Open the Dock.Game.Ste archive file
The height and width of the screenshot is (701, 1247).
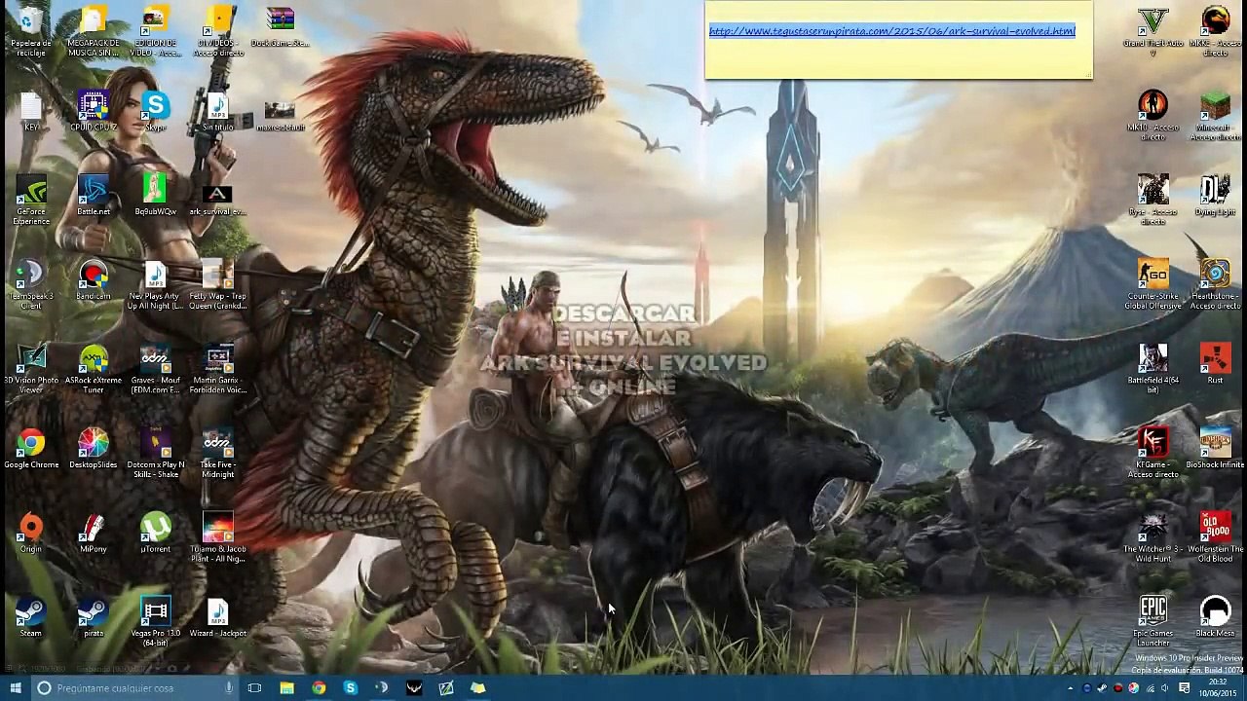[x=280, y=27]
